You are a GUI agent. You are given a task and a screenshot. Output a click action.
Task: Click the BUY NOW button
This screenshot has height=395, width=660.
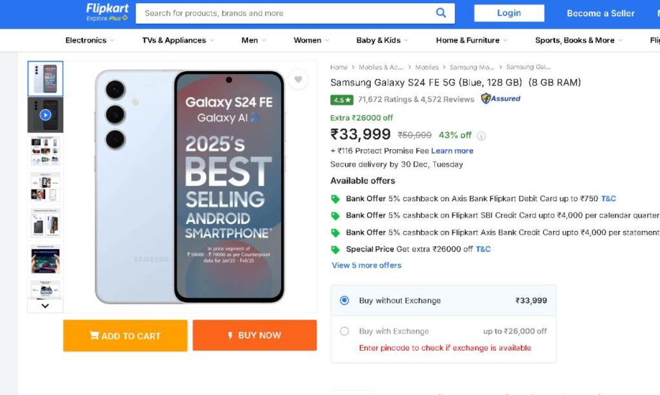[255, 336]
